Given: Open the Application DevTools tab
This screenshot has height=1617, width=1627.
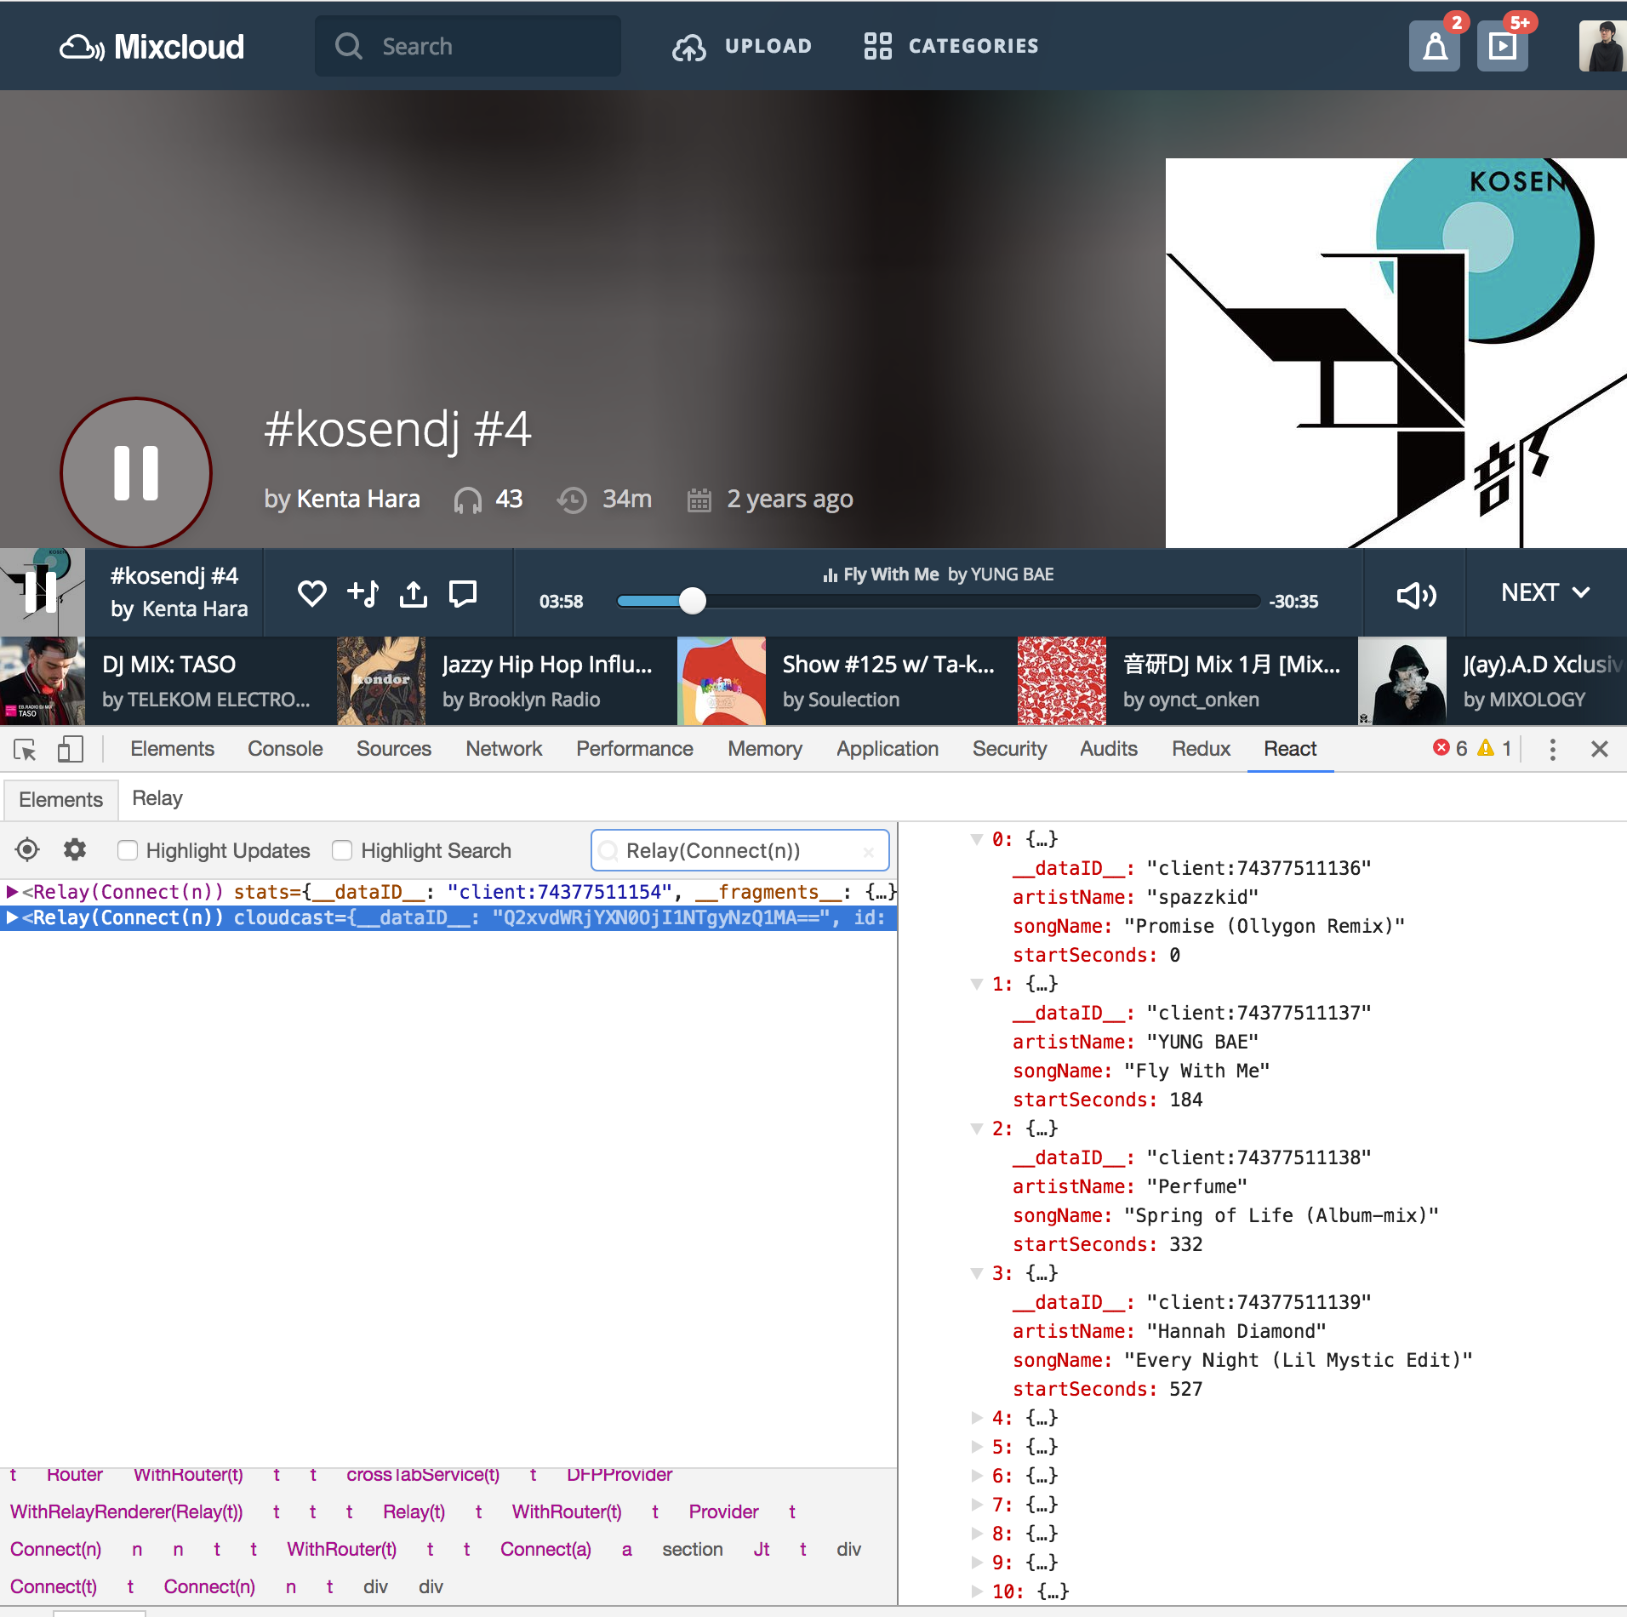Looking at the screenshot, I should coord(888,749).
